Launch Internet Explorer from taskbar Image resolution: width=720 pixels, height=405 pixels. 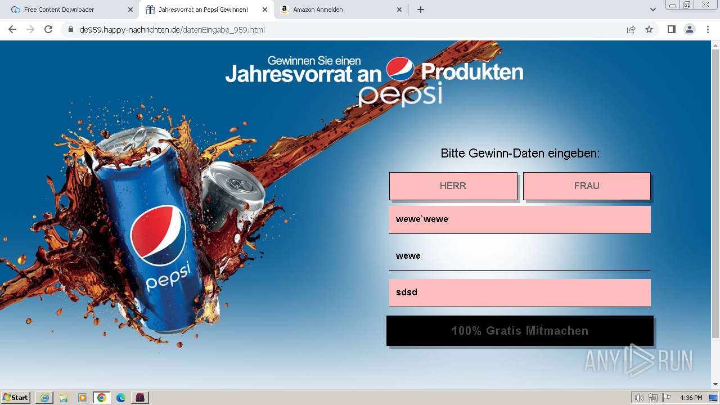44,398
